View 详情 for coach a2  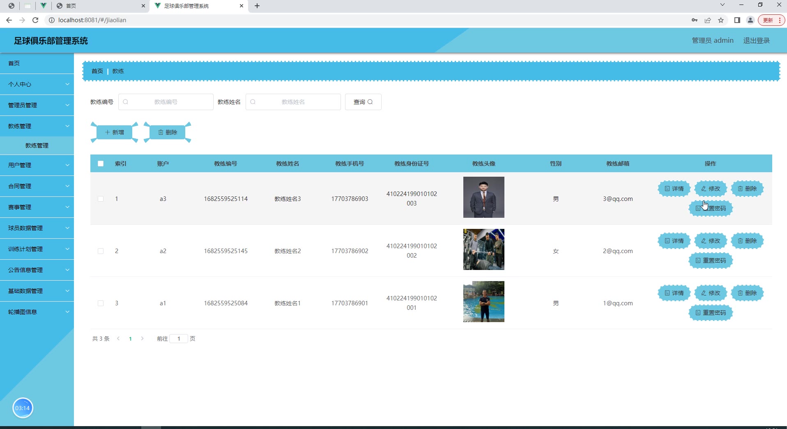point(674,241)
